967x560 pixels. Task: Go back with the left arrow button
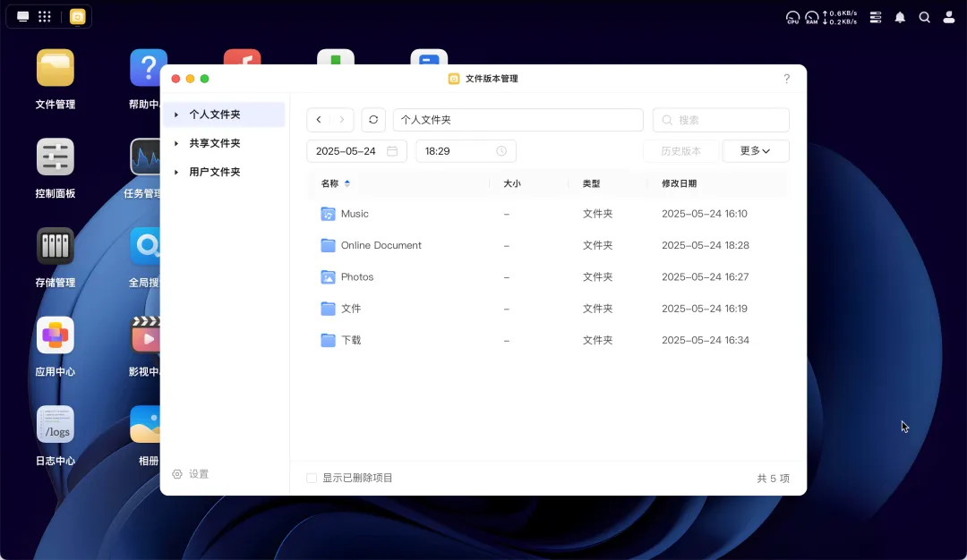(x=319, y=120)
